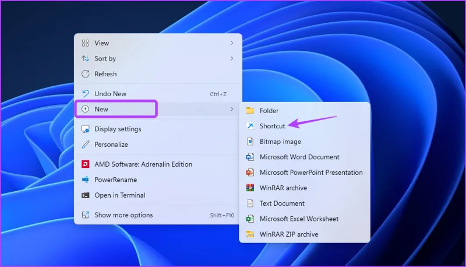The width and height of the screenshot is (466, 267).
Task: Click the Refresh circular arrow icon
Action: (x=85, y=73)
